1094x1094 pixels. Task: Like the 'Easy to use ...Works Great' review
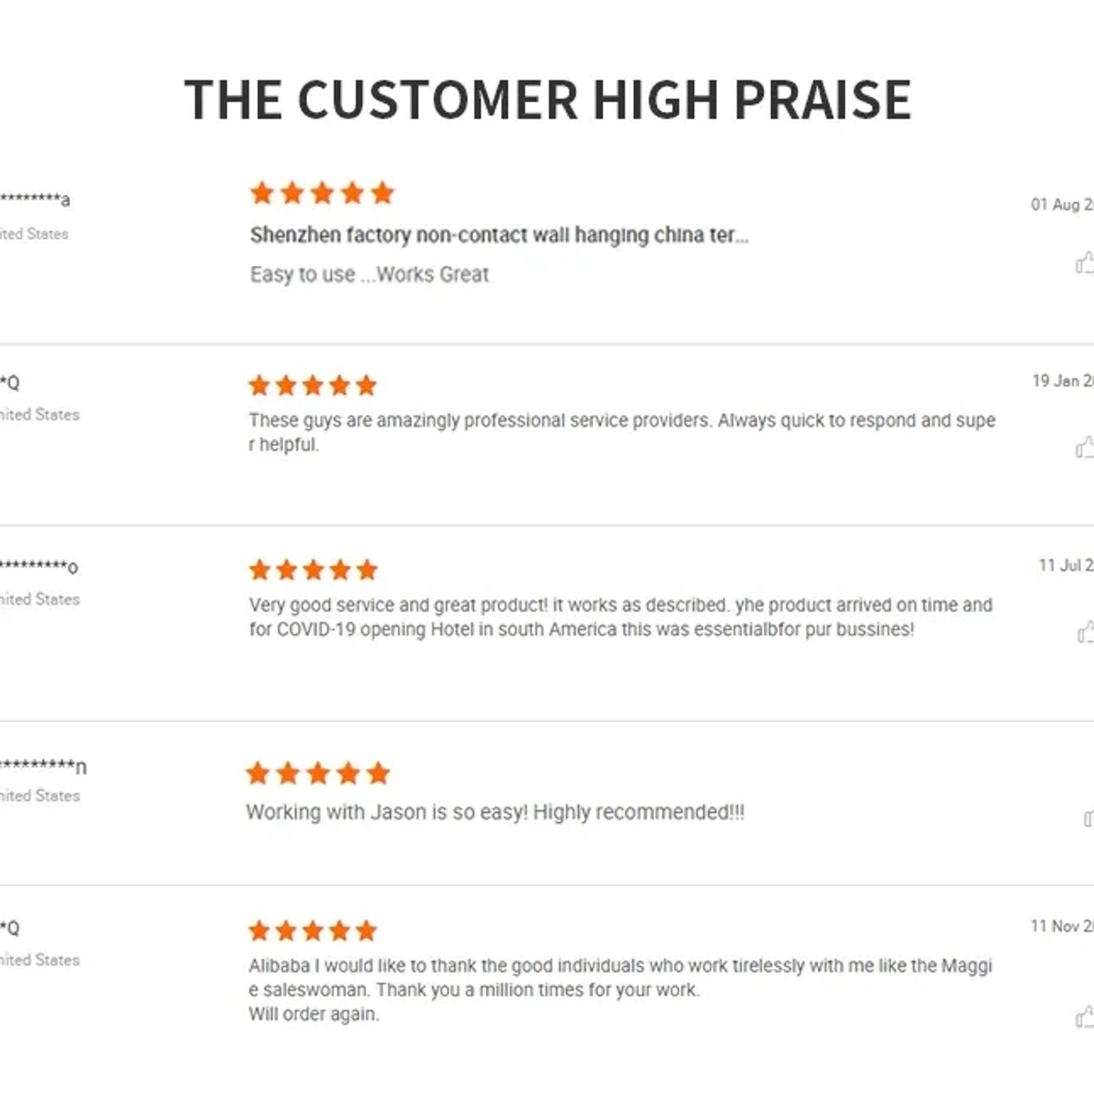pyautogui.click(x=1085, y=263)
